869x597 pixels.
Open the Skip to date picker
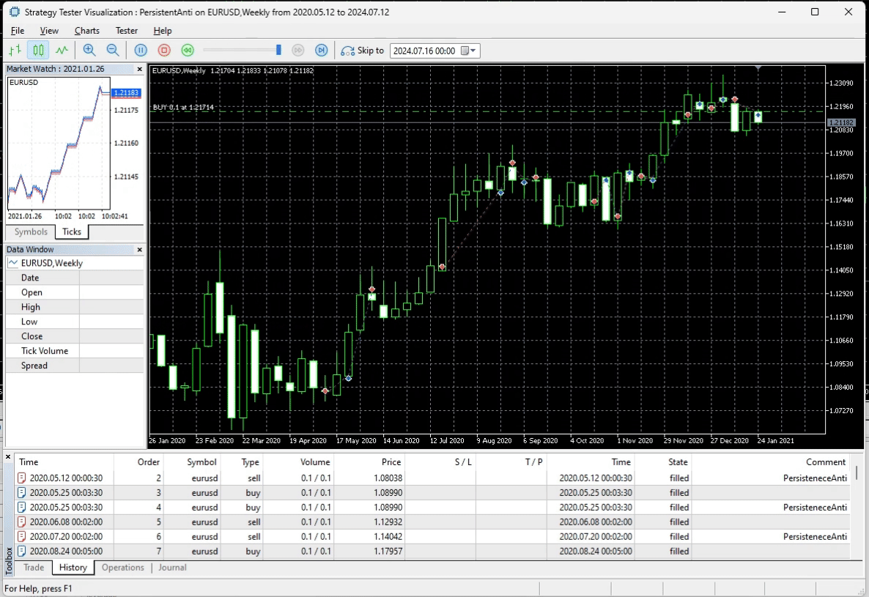[x=473, y=51]
